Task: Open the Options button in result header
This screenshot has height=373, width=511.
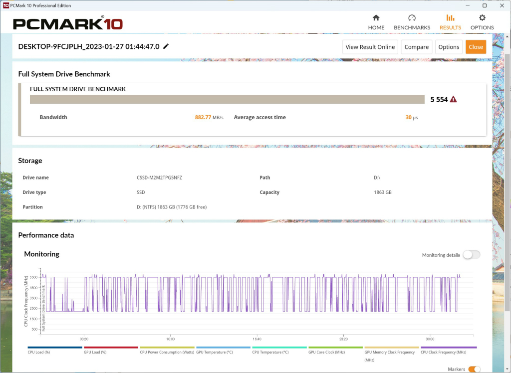Action: pyautogui.click(x=449, y=47)
